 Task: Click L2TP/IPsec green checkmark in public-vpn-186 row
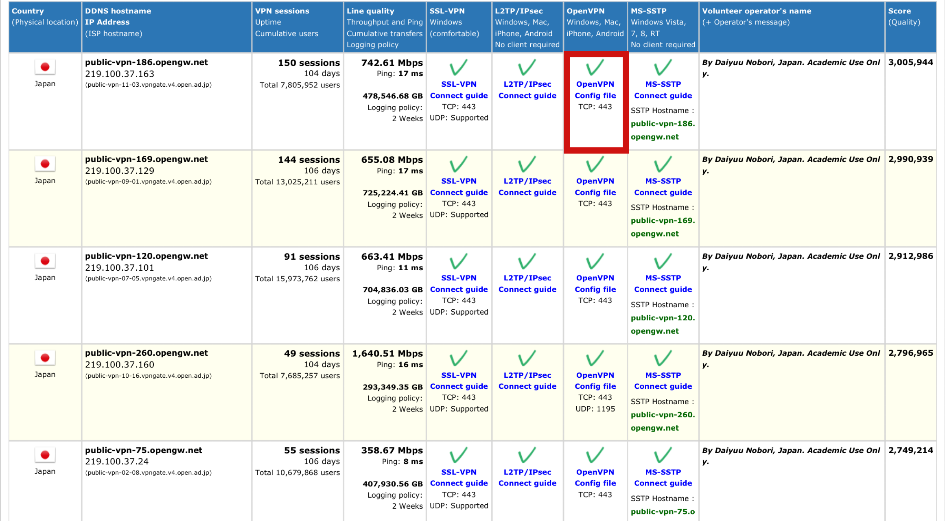527,68
